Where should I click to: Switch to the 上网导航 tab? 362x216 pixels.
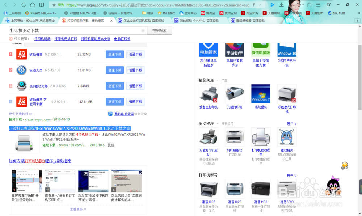30,21
